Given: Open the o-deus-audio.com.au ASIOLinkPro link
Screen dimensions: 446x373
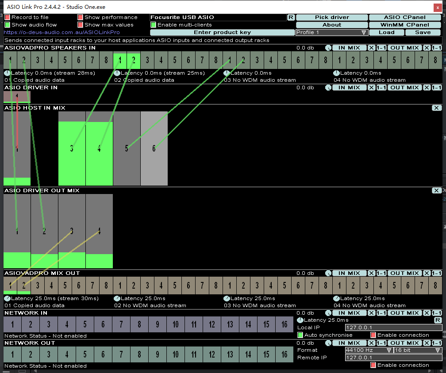Looking at the screenshot, I should pyautogui.click(x=62, y=32).
